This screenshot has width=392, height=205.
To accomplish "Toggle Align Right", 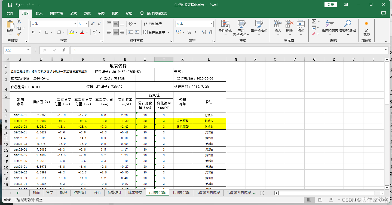I will 122,32.
